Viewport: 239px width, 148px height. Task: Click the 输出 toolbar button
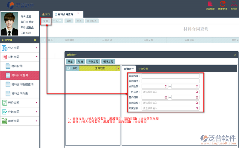[69, 21]
